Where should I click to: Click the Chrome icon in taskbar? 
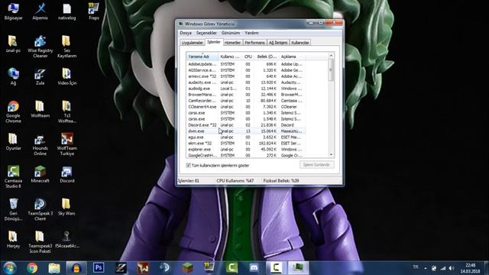(x=32, y=268)
